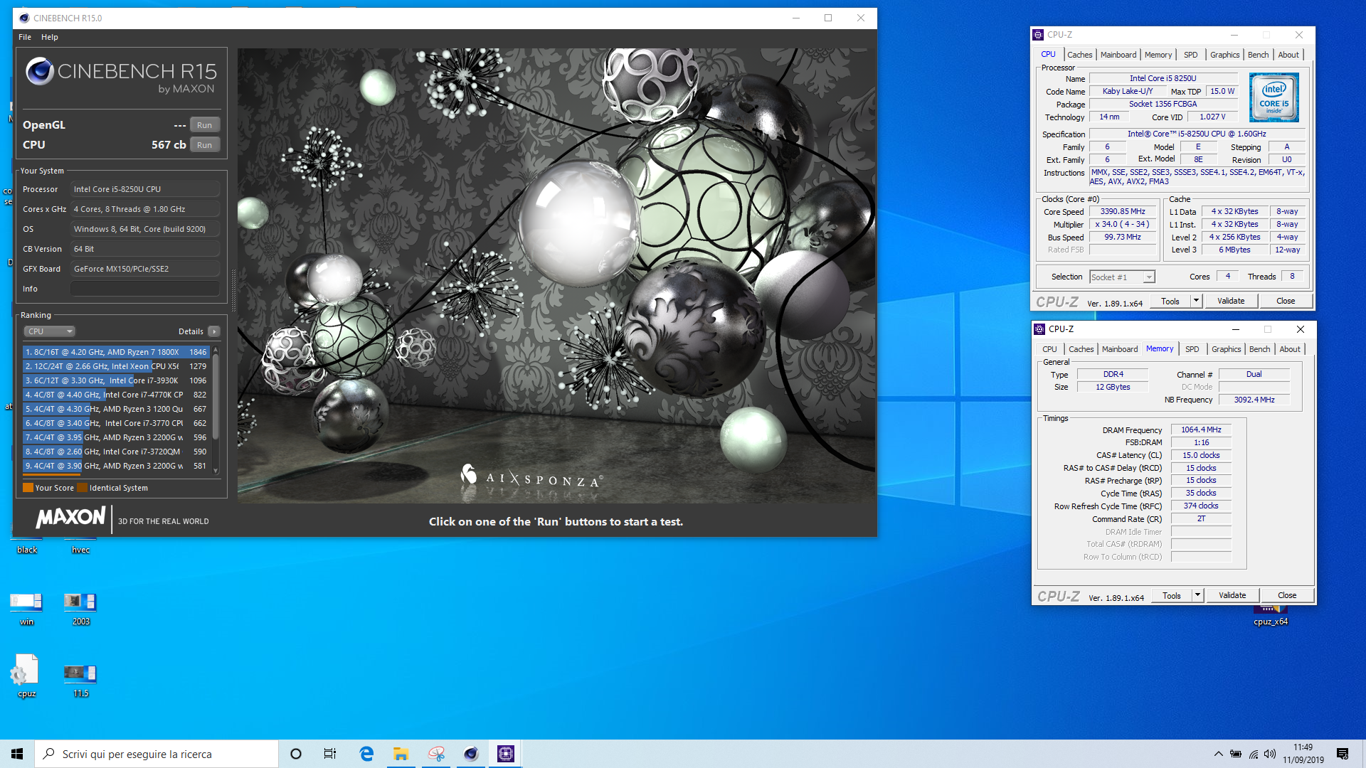Switch to Memory tab in top CPU-Z window
This screenshot has width=1366, height=768.
click(1158, 55)
